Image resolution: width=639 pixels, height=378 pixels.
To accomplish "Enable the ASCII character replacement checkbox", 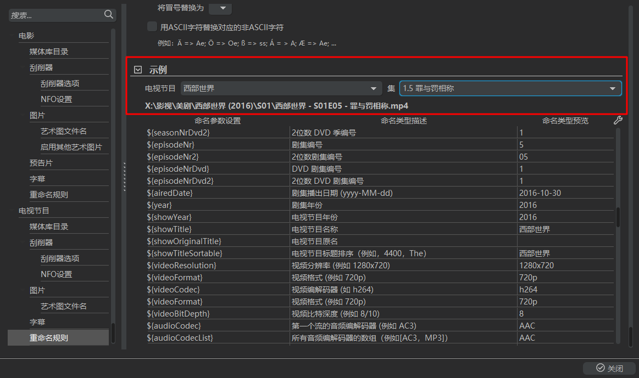I will pyautogui.click(x=152, y=26).
